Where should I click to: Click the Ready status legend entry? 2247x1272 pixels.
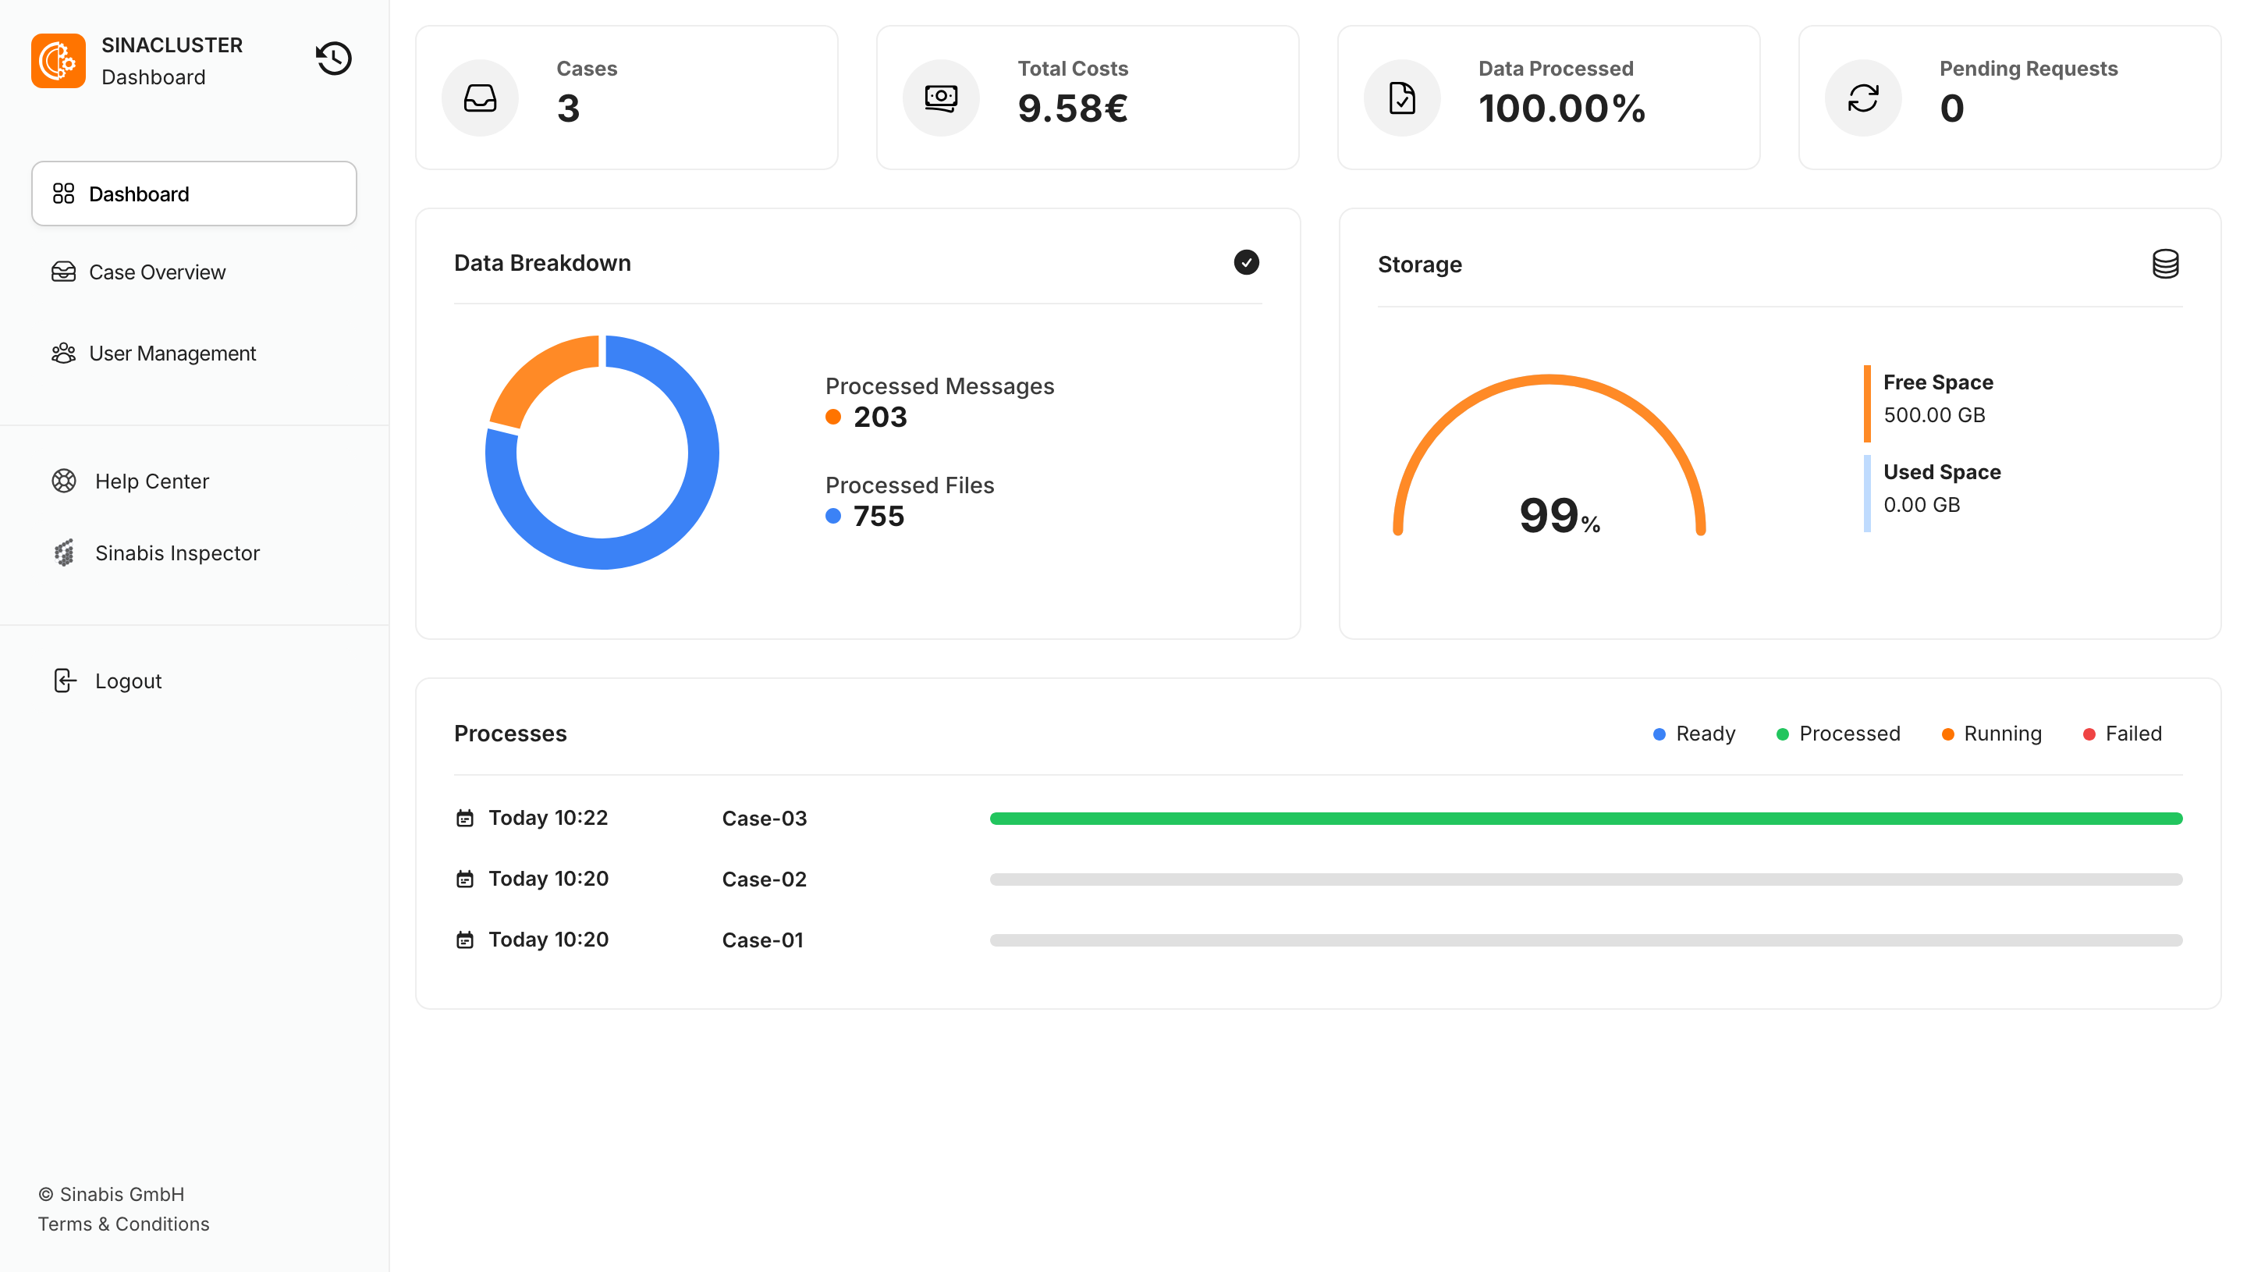pos(1694,733)
